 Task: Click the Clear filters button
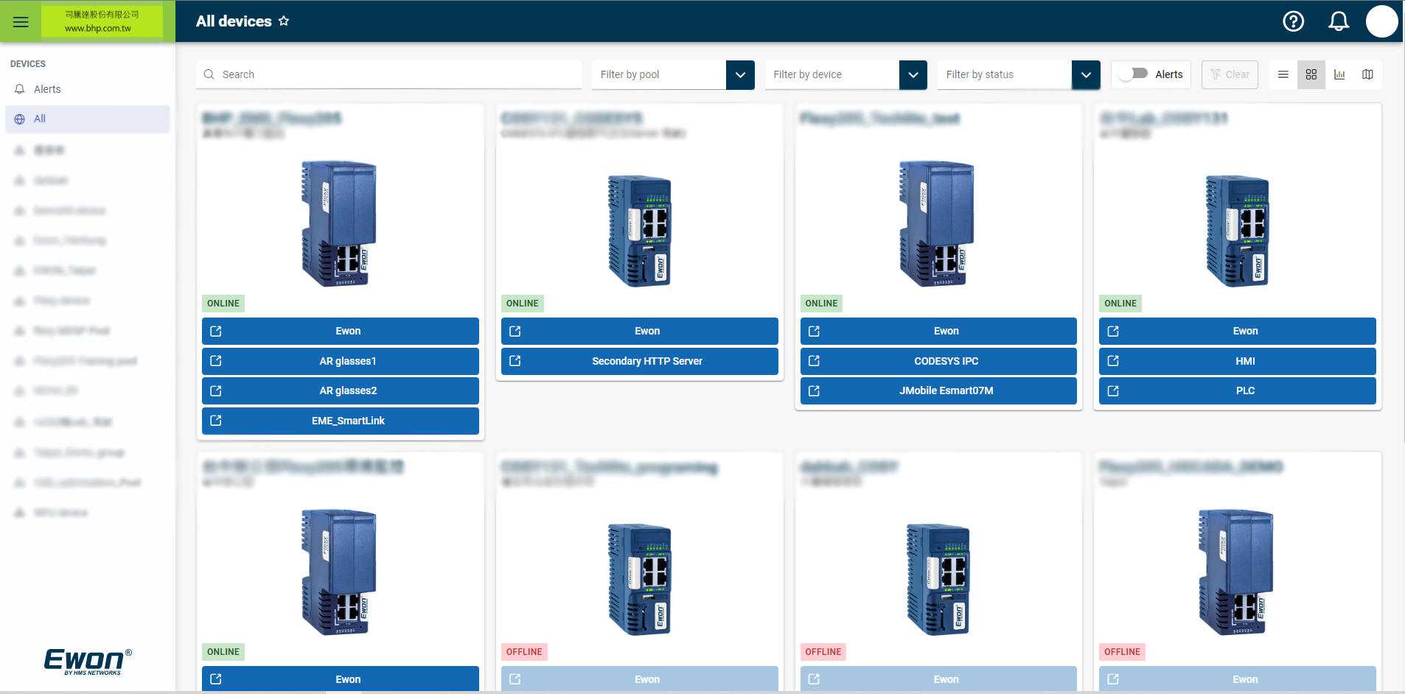pyautogui.click(x=1230, y=74)
